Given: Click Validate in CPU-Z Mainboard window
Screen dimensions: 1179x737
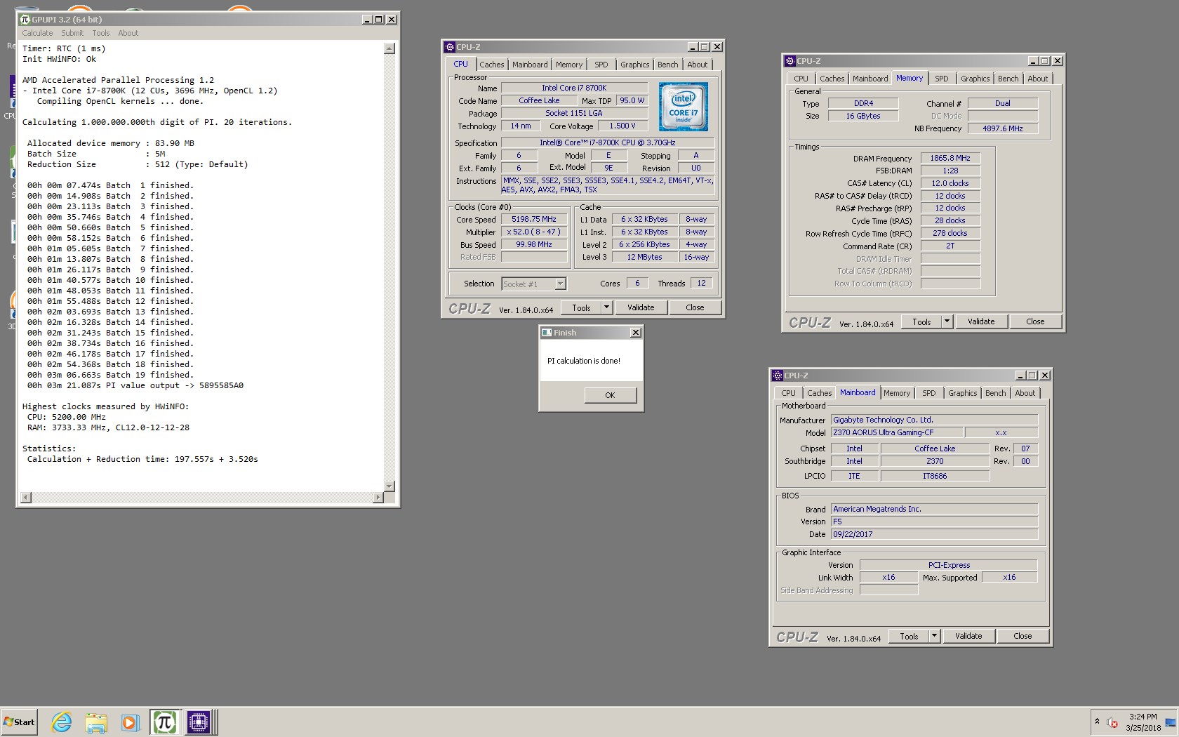Looking at the screenshot, I should pyautogui.click(x=968, y=636).
